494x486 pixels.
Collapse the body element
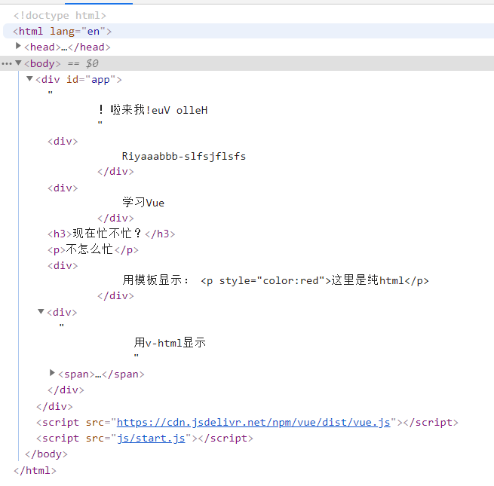18,63
